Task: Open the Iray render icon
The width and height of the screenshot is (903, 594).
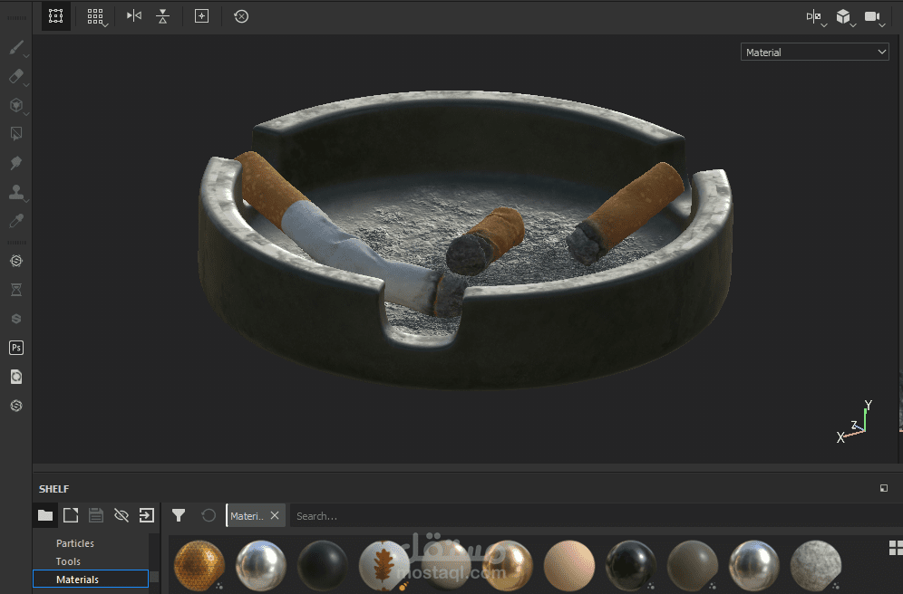Action: 16,377
